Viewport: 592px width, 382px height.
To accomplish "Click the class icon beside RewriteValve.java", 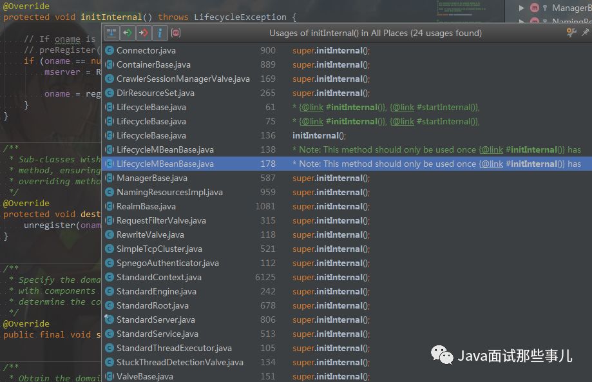I will (x=110, y=234).
